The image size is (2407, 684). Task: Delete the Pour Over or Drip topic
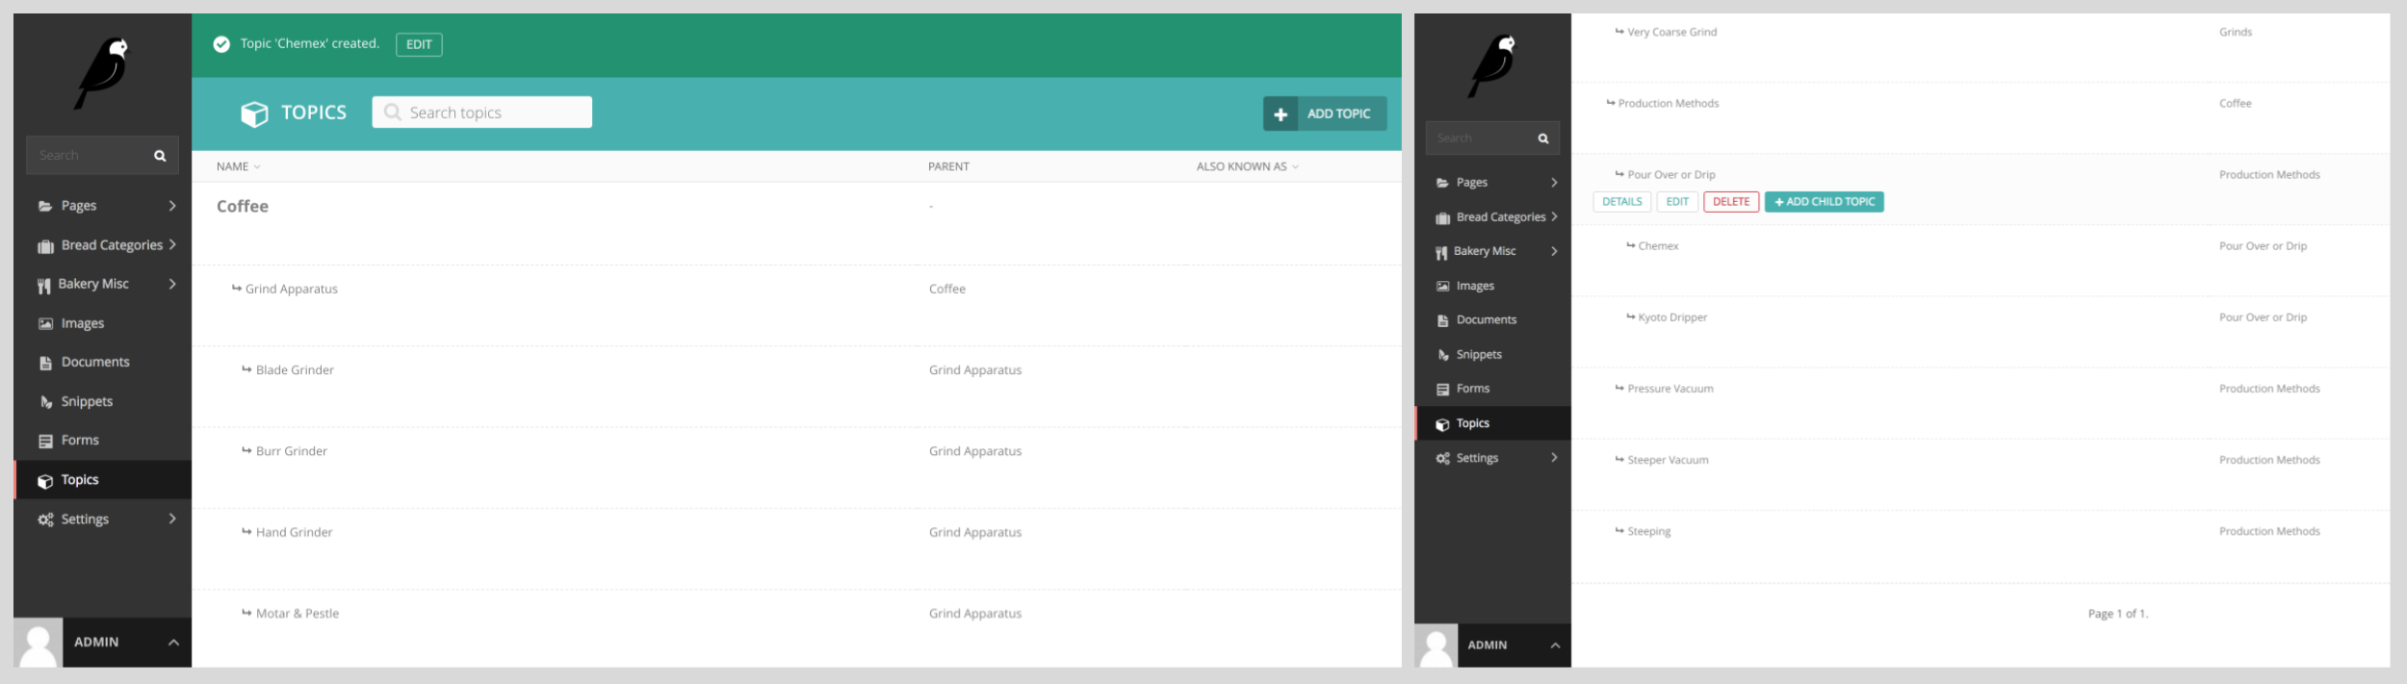coord(1730,202)
